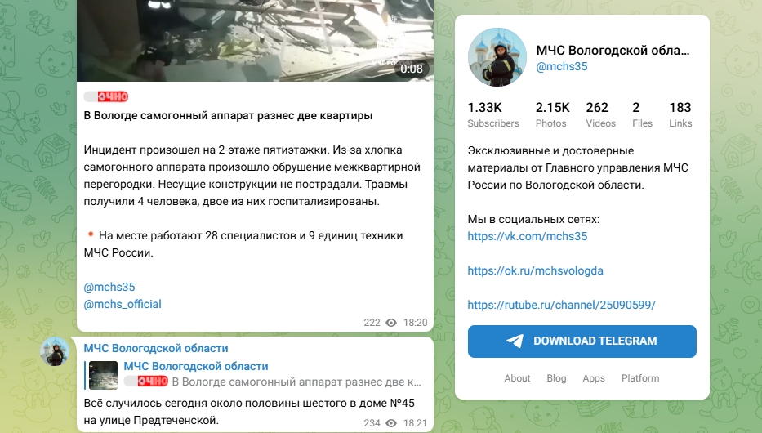Screen dimensions: 762x433
Task: Click the paper plane icon on Download Telegram
Action: [x=515, y=341]
